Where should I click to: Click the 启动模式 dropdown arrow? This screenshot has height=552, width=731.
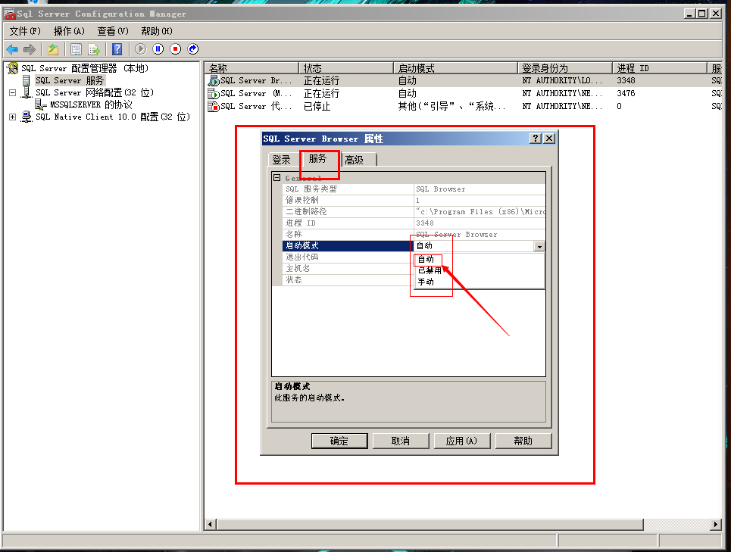pos(539,246)
